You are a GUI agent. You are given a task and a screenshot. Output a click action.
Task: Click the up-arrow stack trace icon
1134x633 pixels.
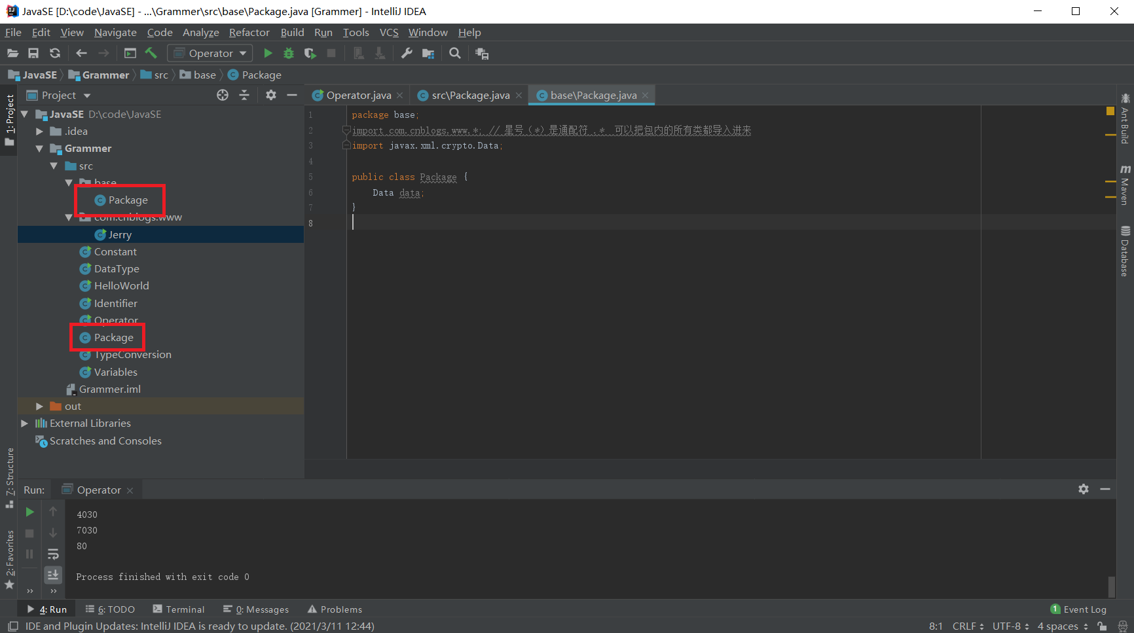[53, 512]
